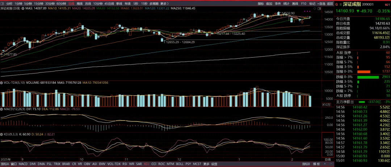
Task: Click the 标记 mark button
Action: (x=312, y=4)
